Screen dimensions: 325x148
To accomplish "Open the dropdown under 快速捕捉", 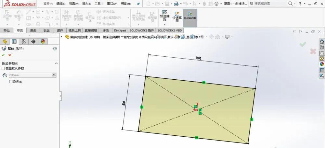I will click(164, 25).
